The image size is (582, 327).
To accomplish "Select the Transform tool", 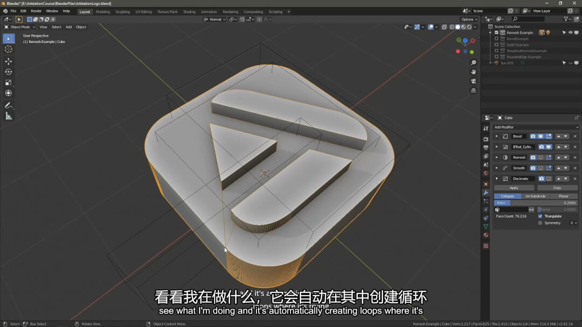I will click(x=9, y=94).
